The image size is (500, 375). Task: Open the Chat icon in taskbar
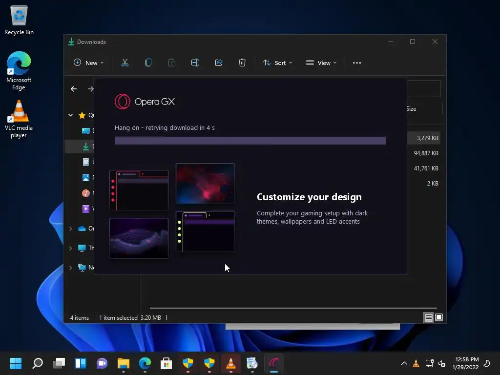coord(102,363)
